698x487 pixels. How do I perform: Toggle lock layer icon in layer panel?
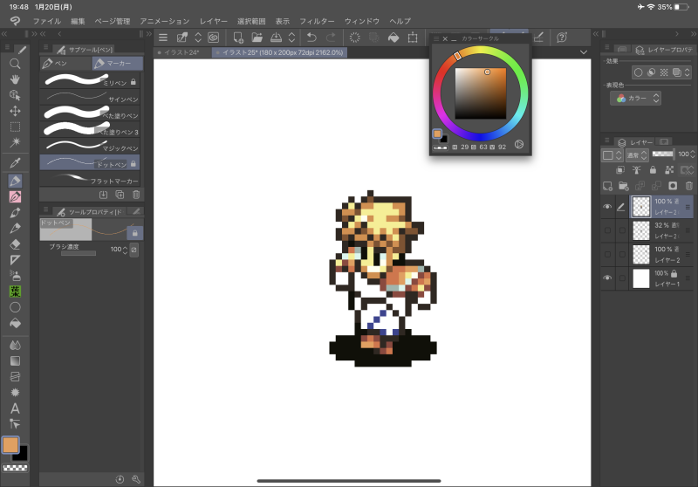tap(653, 169)
